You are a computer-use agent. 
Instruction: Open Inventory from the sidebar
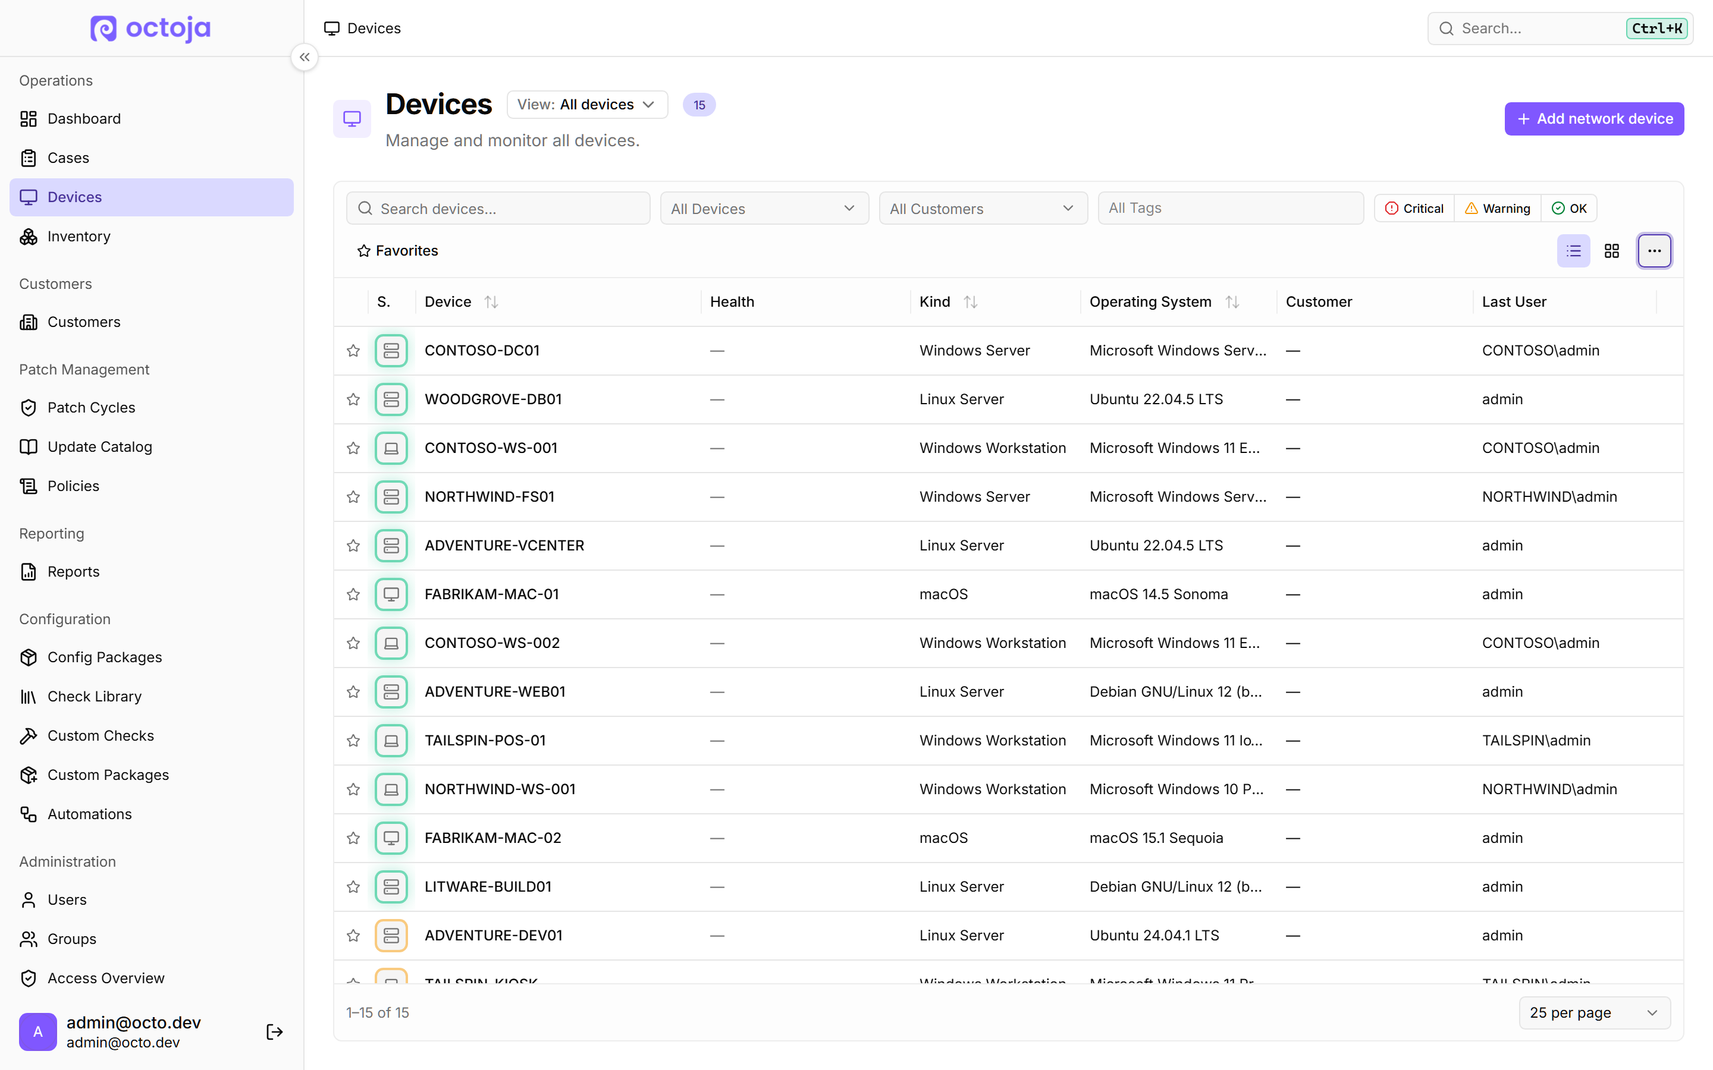click(152, 237)
